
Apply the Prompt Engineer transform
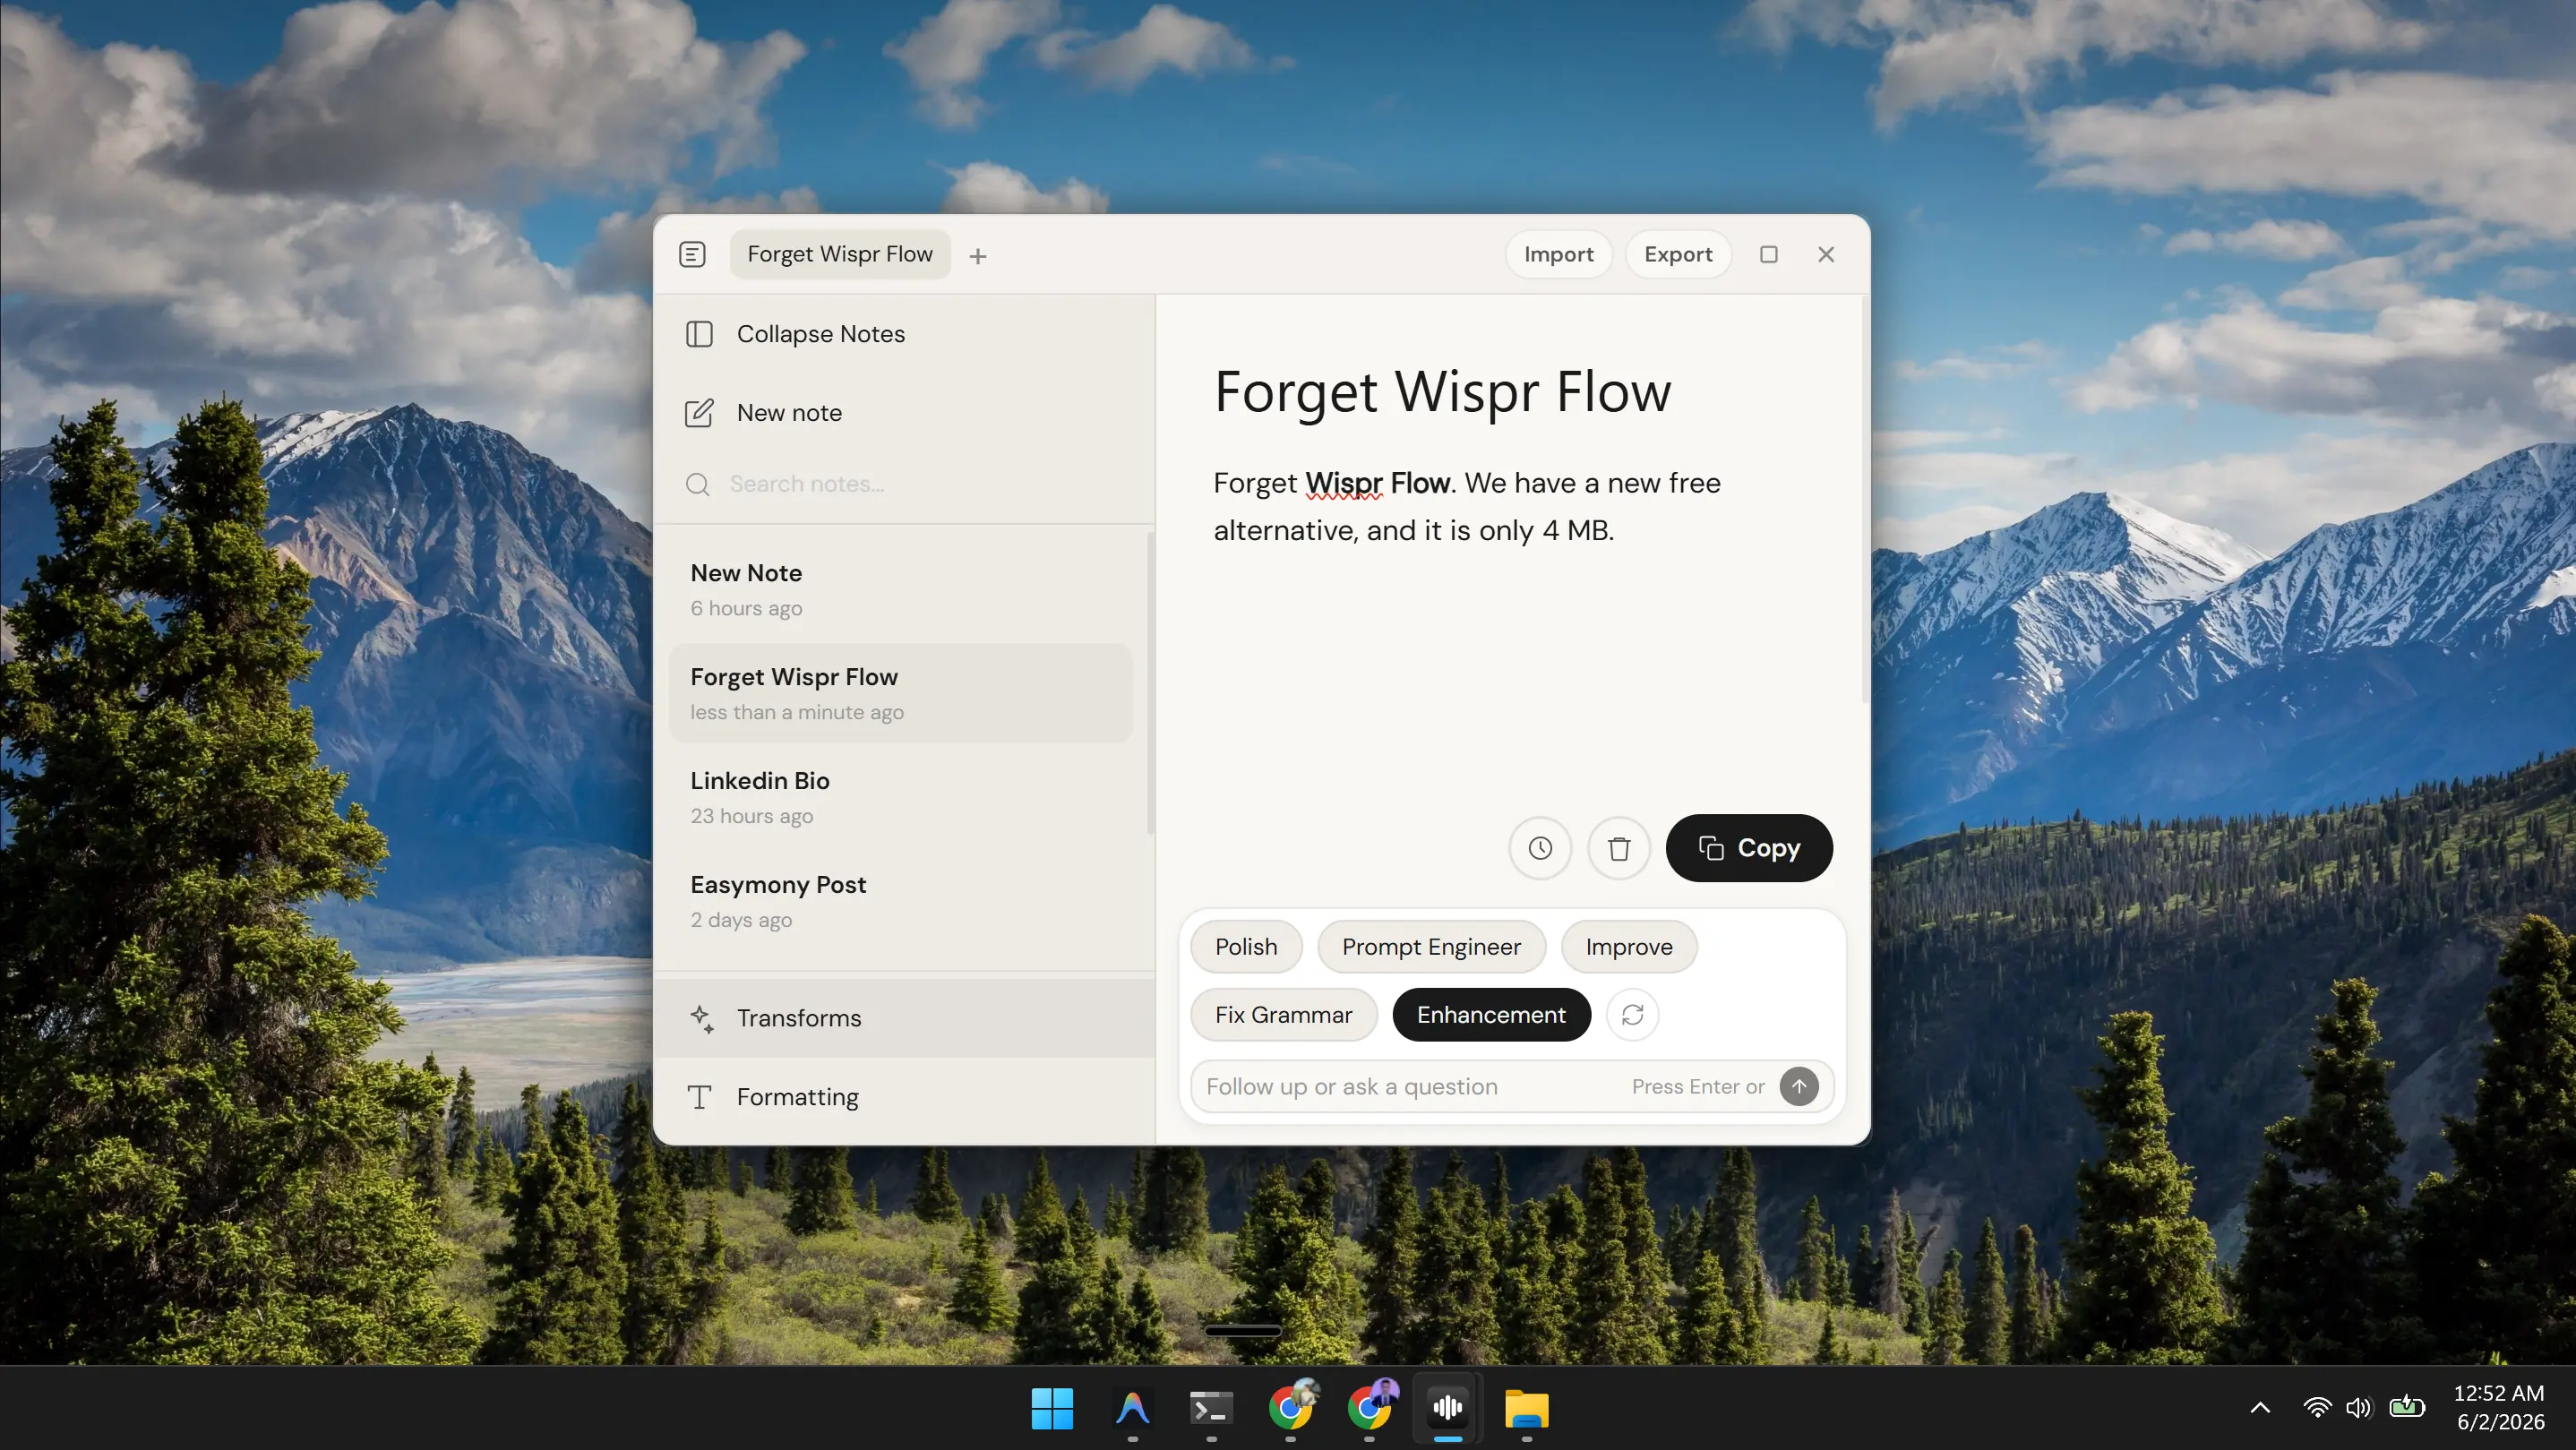[1431, 947]
